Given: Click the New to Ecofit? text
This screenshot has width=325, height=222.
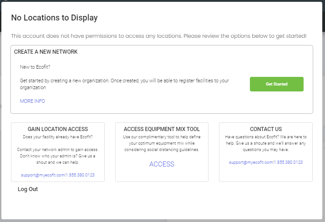Looking at the screenshot, I should (36, 67).
